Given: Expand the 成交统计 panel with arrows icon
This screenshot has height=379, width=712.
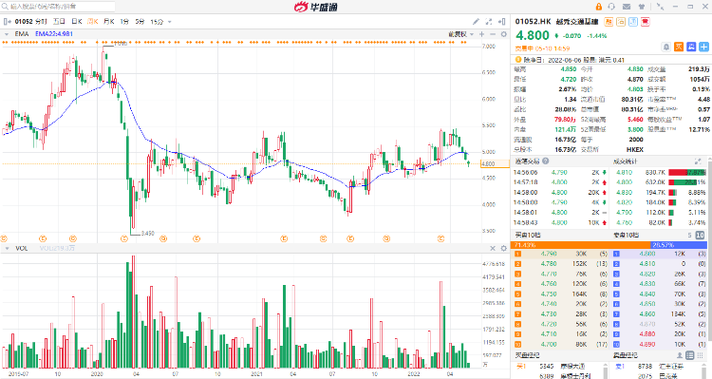Looking at the screenshot, I should 698,161.
